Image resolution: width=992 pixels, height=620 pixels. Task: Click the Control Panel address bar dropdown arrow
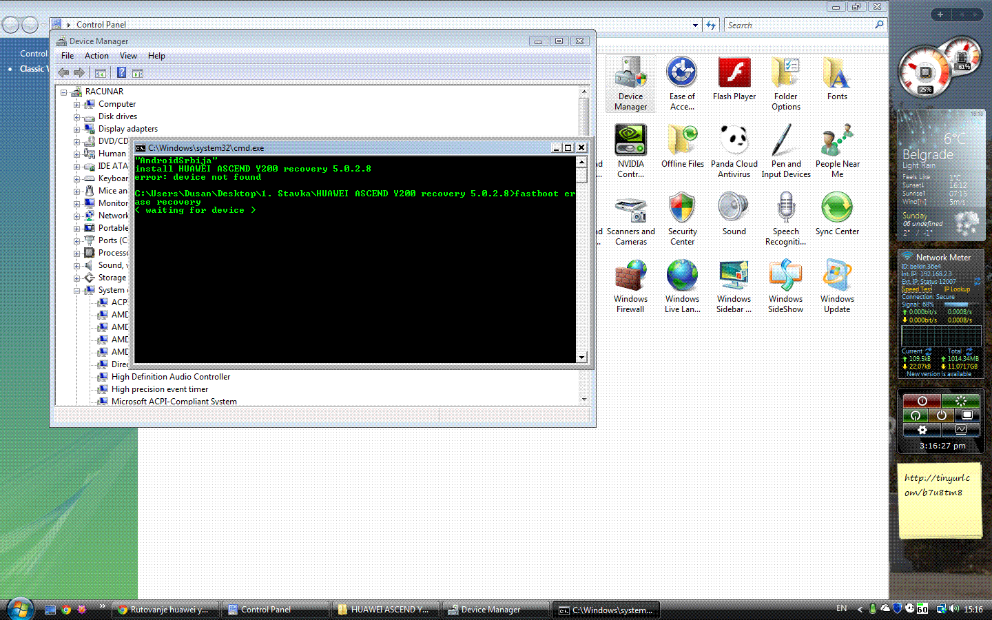[x=695, y=25]
